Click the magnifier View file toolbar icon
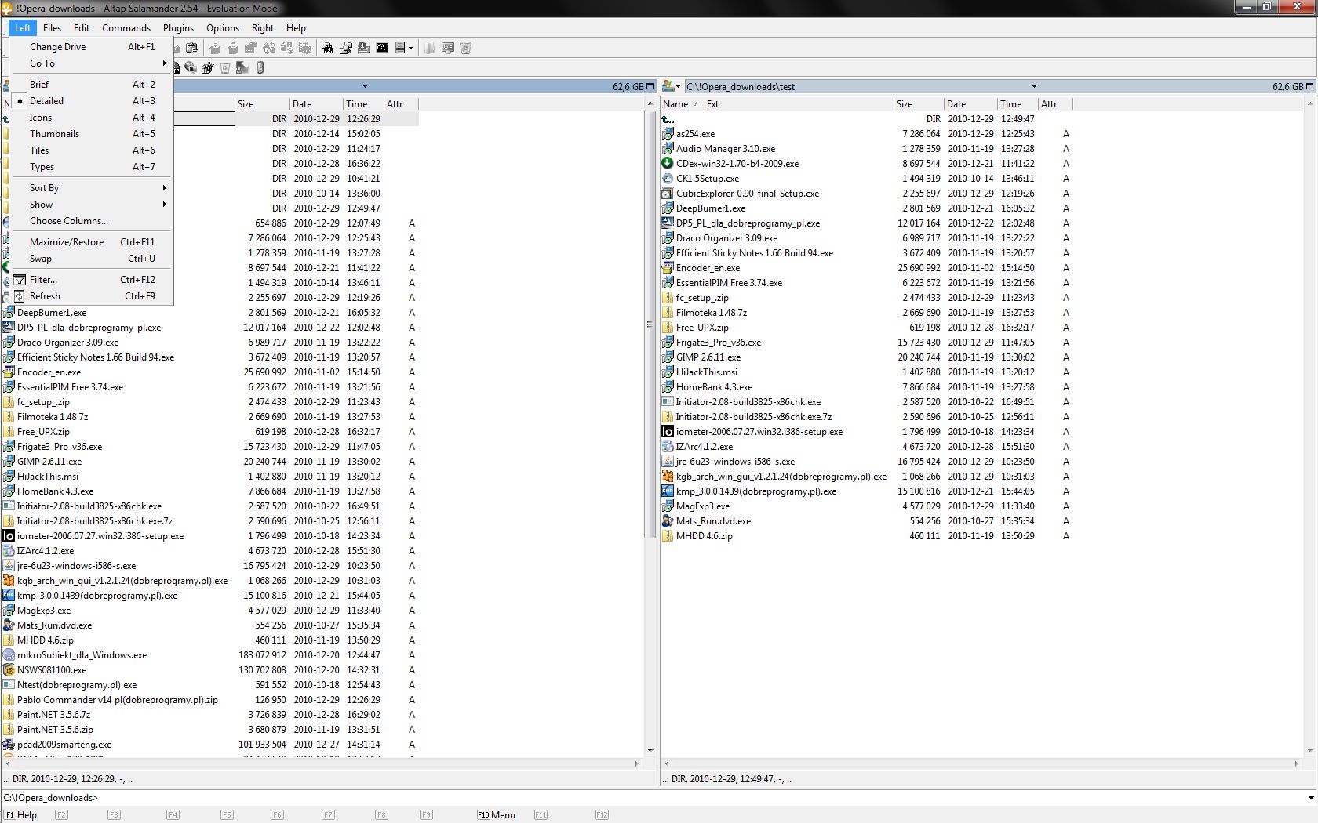 point(346,48)
